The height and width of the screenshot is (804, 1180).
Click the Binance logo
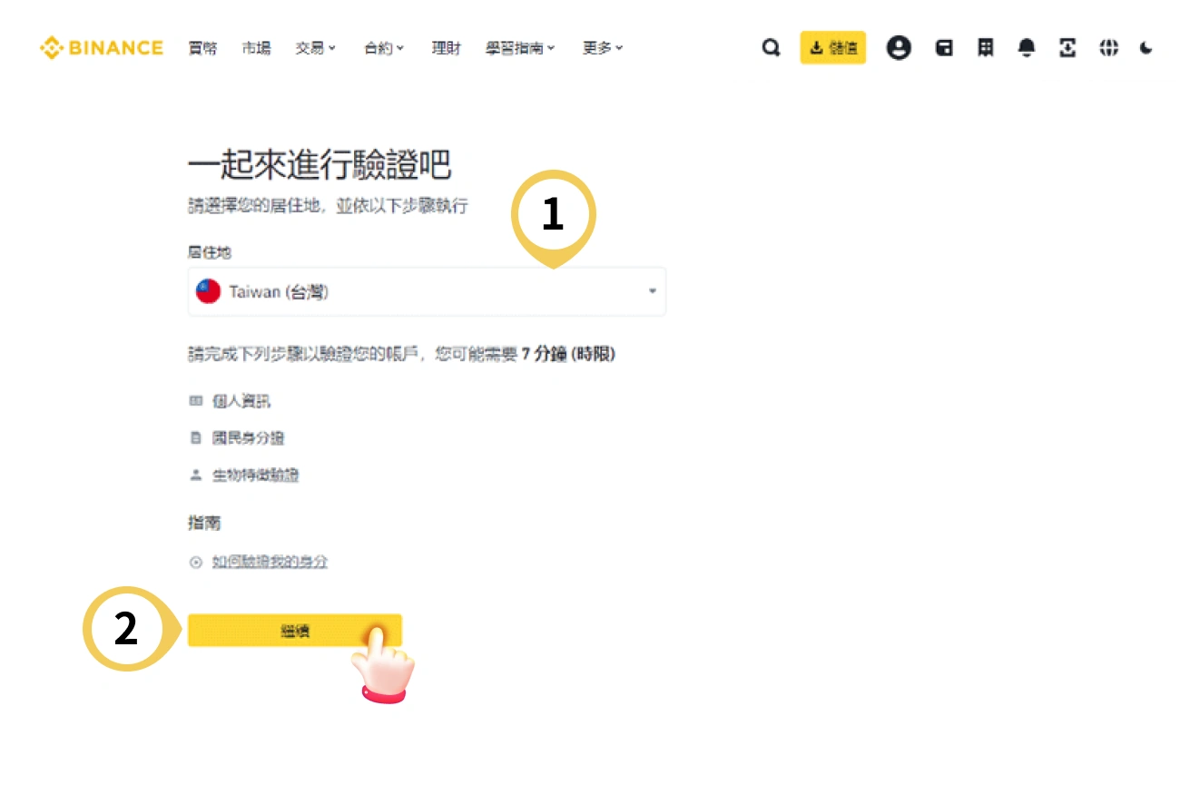pyautogui.click(x=100, y=47)
